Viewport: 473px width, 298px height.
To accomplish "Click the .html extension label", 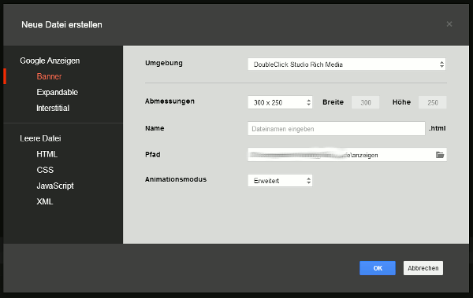I will 437,128.
